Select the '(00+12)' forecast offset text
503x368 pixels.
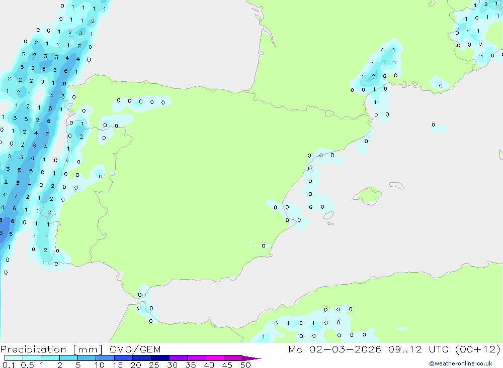tap(478, 349)
